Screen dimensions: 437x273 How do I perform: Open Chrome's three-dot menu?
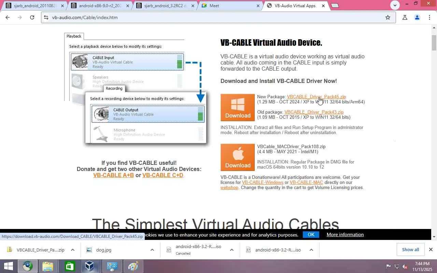[429, 17]
